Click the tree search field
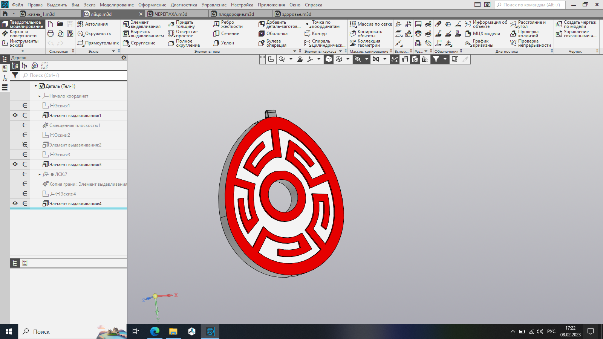This screenshot has height=339, width=603. click(x=73, y=75)
